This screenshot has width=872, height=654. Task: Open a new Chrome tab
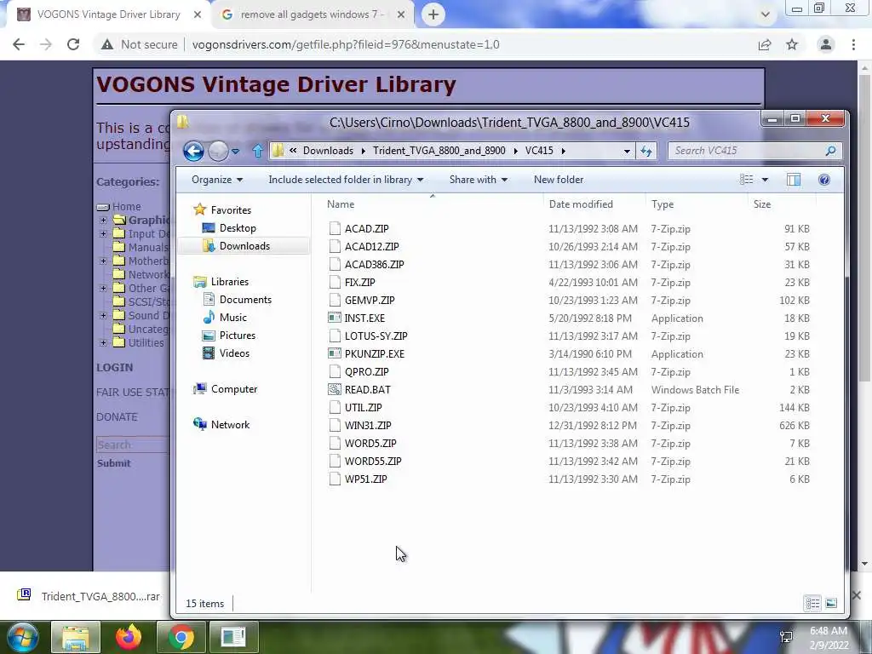[x=433, y=14]
